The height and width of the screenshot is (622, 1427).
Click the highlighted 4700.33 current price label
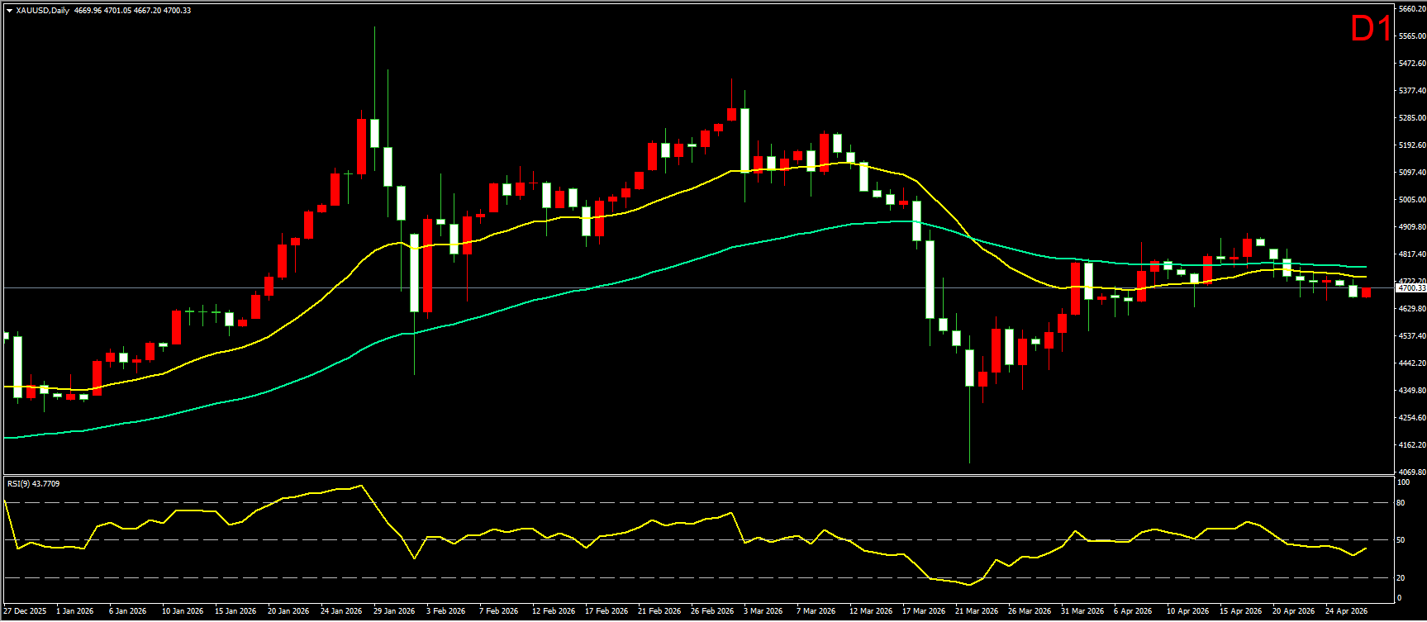click(1410, 288)
